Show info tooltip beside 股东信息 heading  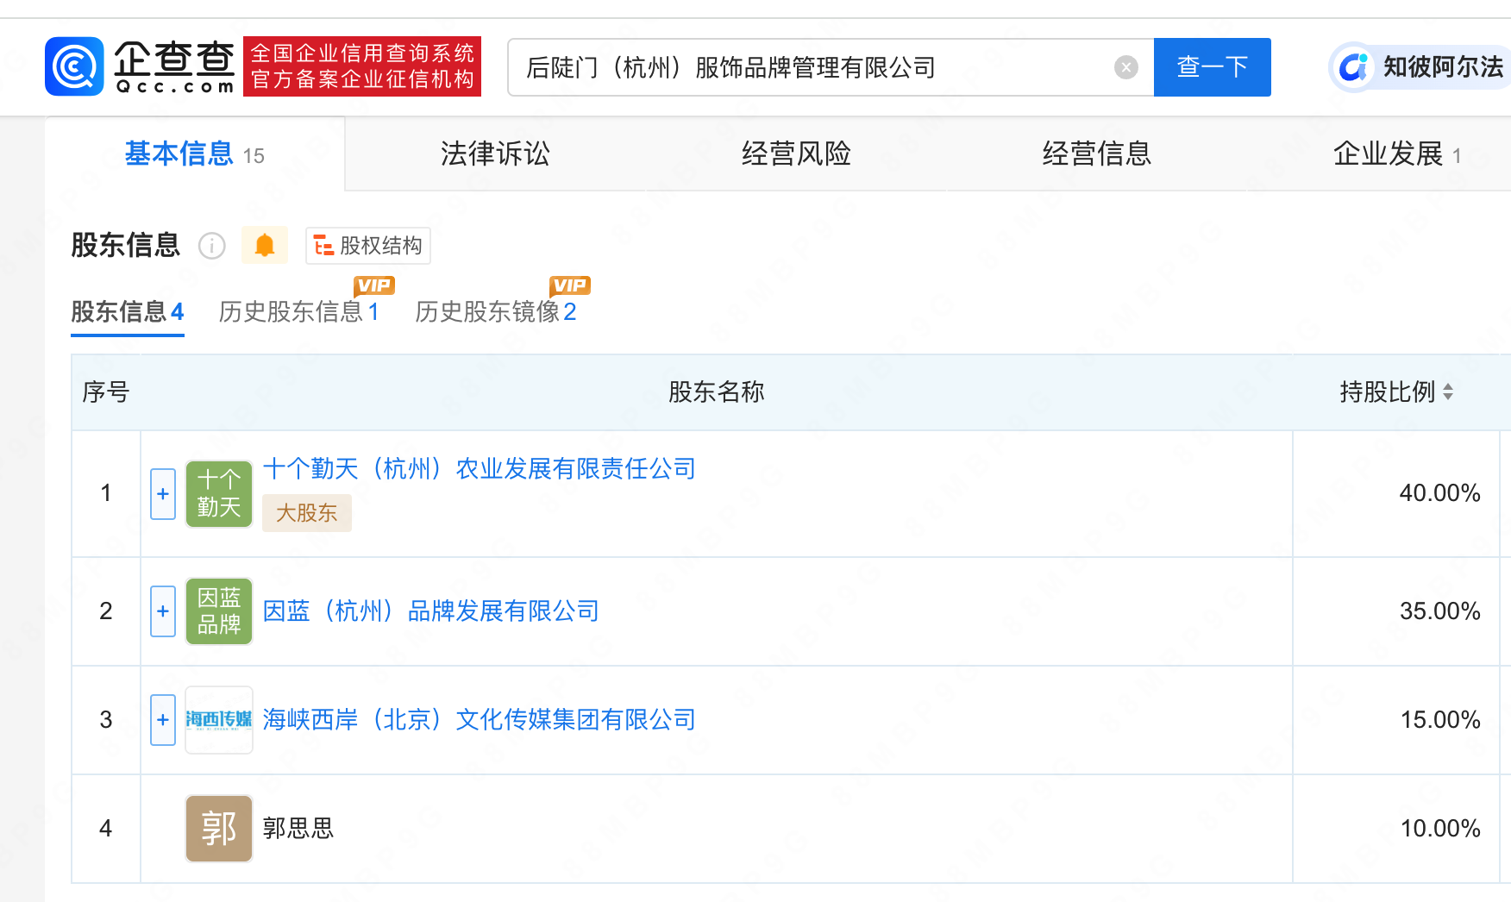212,246
